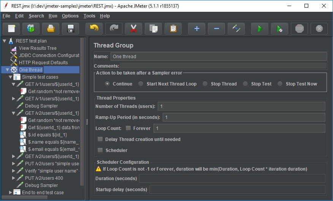Screen dimensions: 333x201
Task: Click the $.email equals assertion magnifier icon
Action: pyautogui.click(x=23, y=149)
